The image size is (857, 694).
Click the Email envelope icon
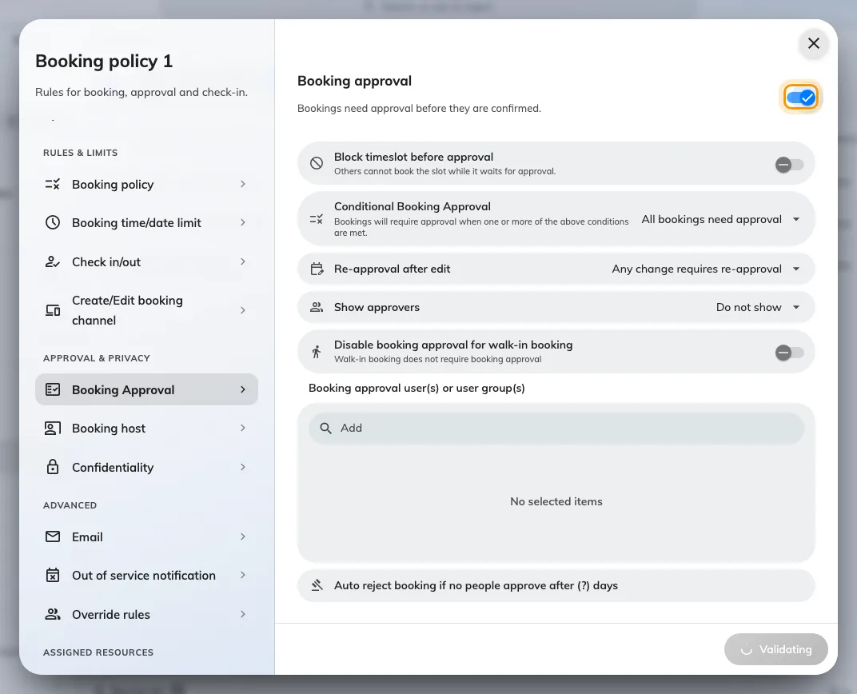click(53, 536)
